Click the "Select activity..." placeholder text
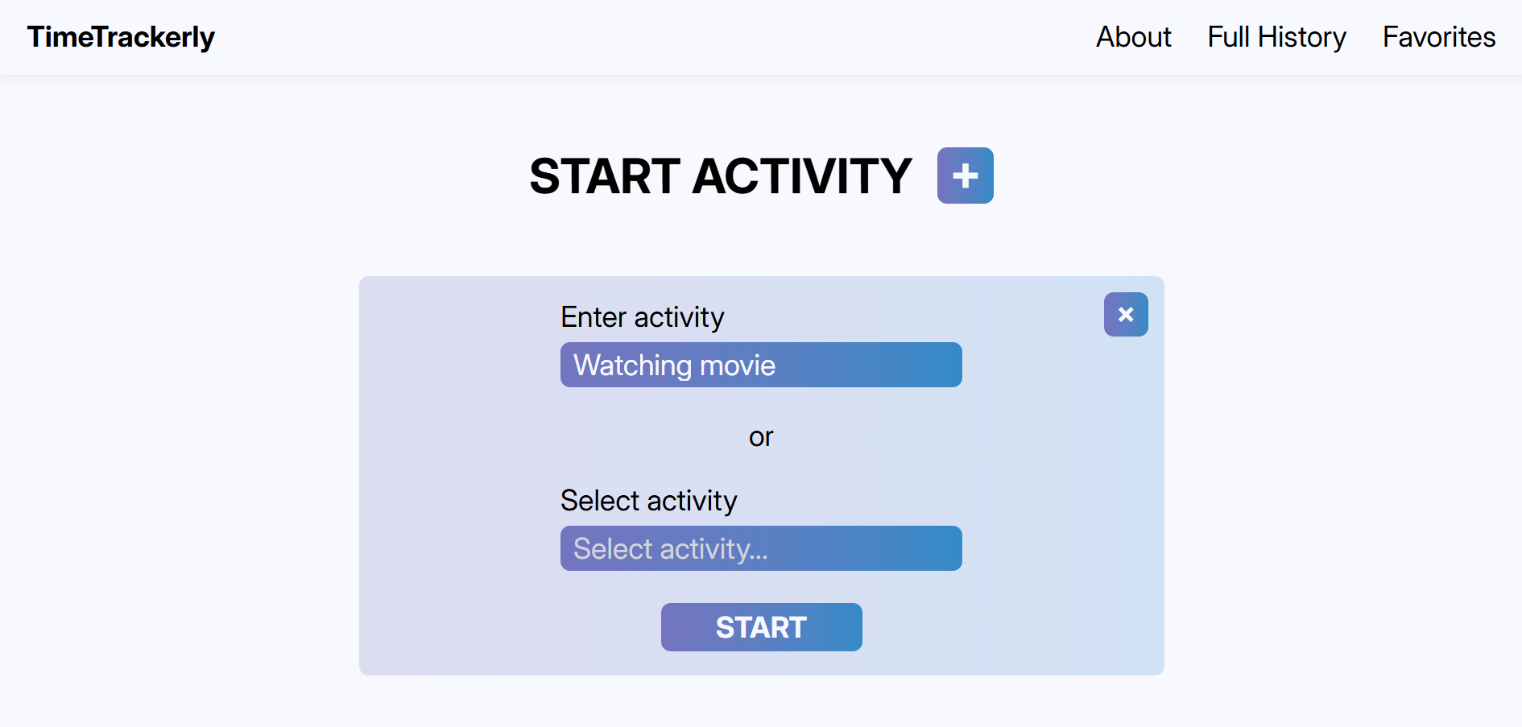 670,549
